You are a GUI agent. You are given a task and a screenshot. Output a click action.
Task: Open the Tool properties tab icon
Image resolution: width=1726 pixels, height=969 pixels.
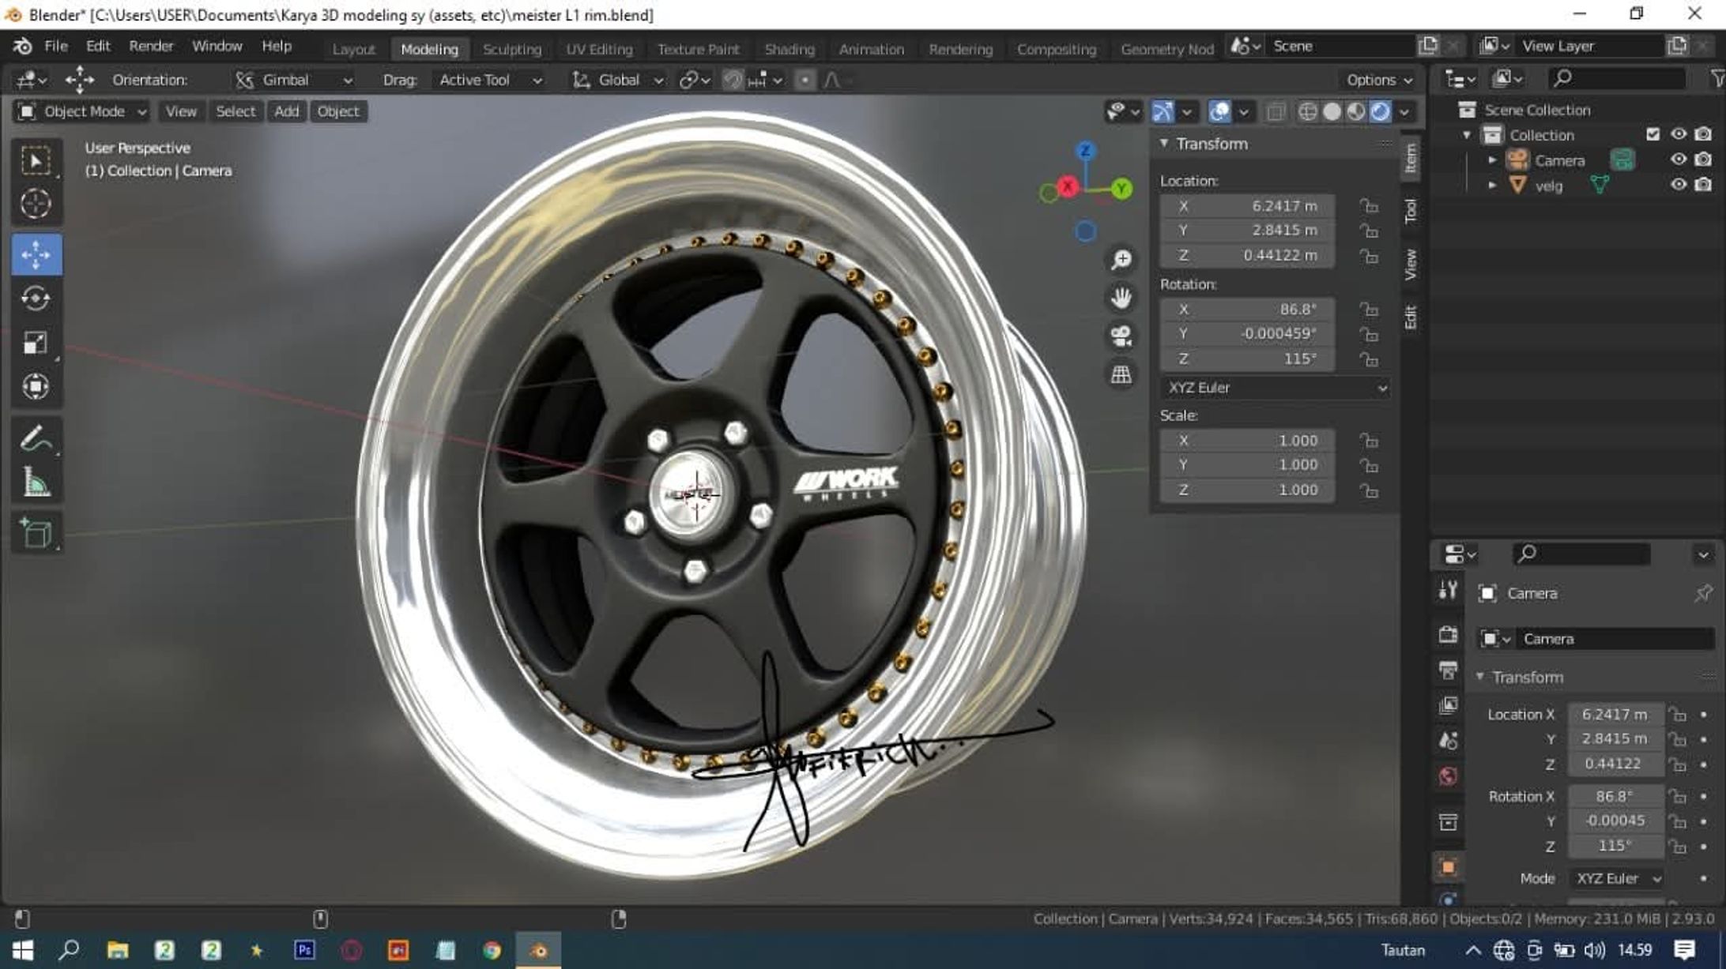point(1448,591)
